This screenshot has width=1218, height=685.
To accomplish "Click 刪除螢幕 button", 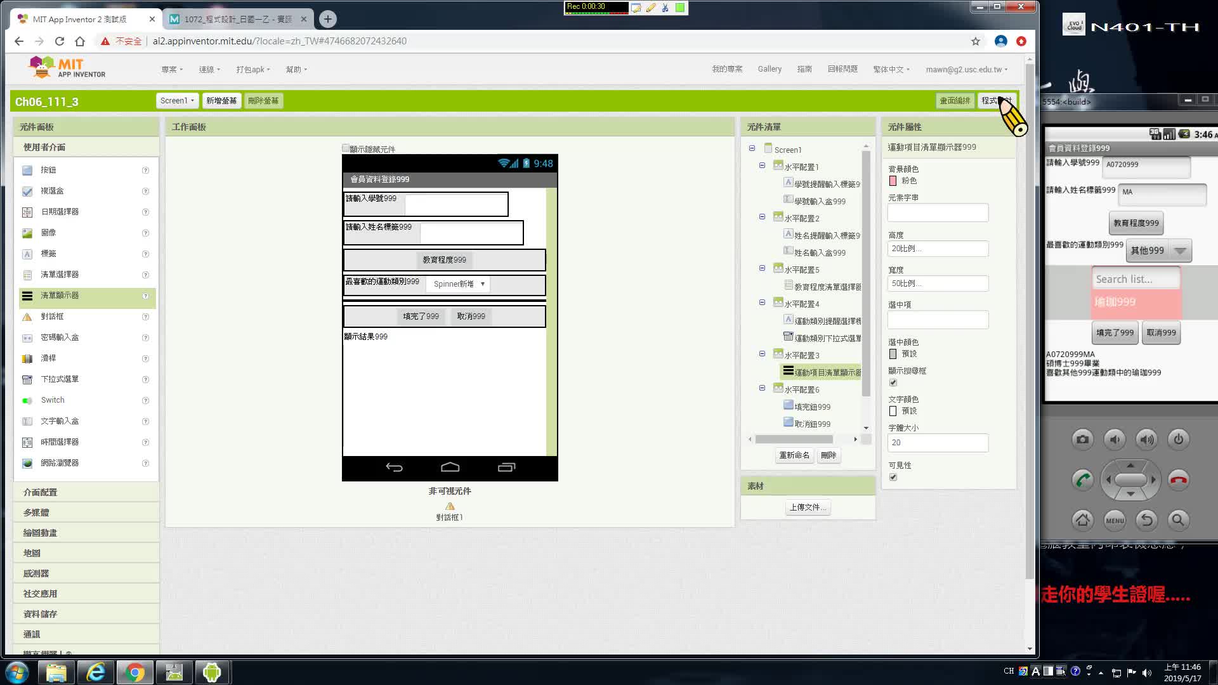I will (x=263, y=101).
